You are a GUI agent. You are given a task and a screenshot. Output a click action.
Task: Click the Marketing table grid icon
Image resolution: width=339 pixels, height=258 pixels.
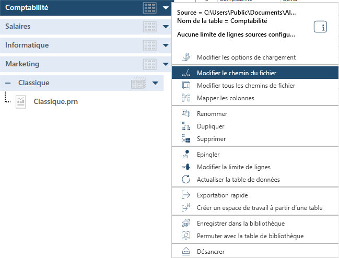click(149, 64)
